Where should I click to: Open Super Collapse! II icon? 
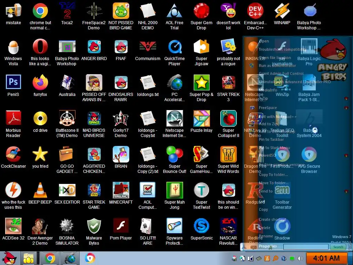coord(228,118)
